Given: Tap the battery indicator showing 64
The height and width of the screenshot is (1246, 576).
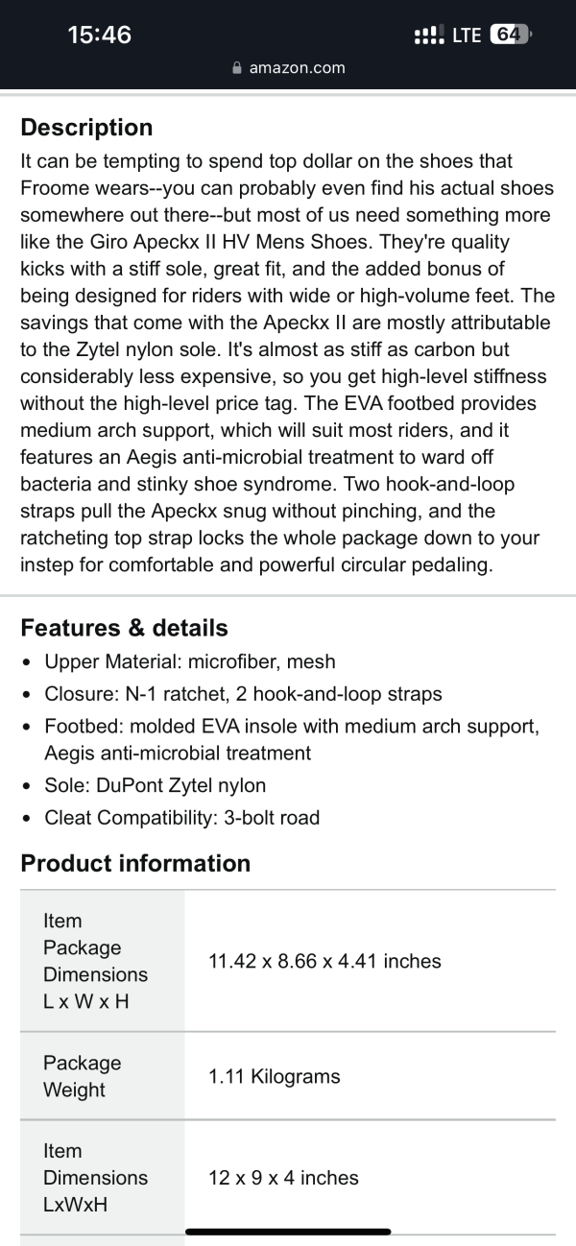Looking at the screenshot, I should [x=510, y=35].
